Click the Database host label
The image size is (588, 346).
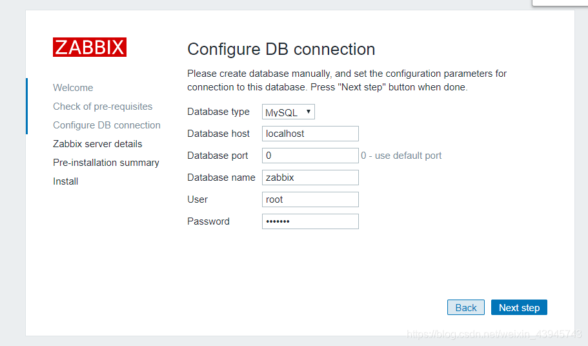[218, 134]
